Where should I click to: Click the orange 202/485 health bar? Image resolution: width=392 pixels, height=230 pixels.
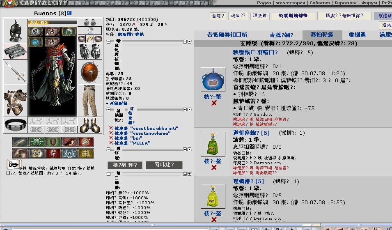click(x=53, y=22)
